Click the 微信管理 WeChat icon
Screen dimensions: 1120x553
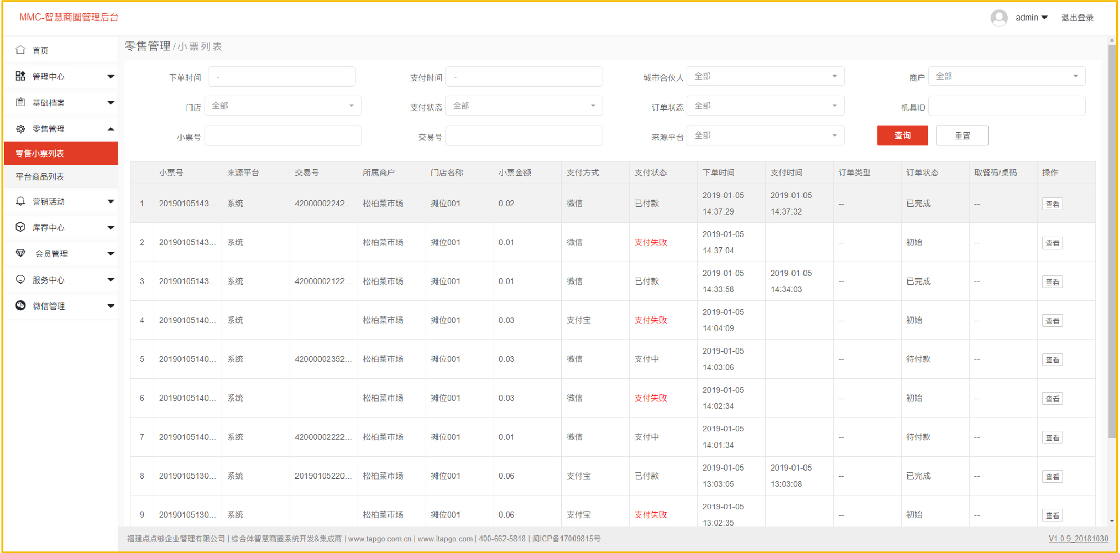[20, 305]
